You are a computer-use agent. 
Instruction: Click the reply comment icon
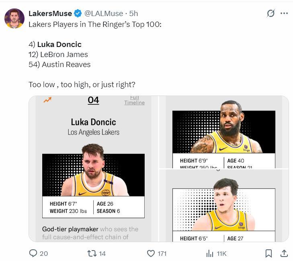point(33,253)
